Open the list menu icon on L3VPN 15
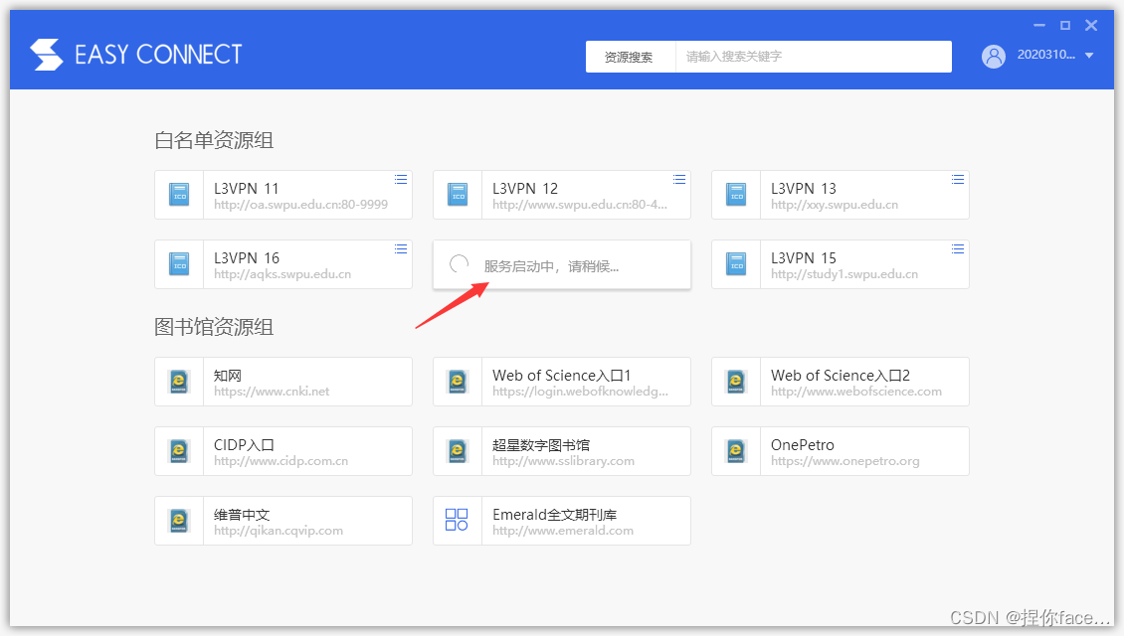The image size is (1124, 636). click(x=958, y=248)
